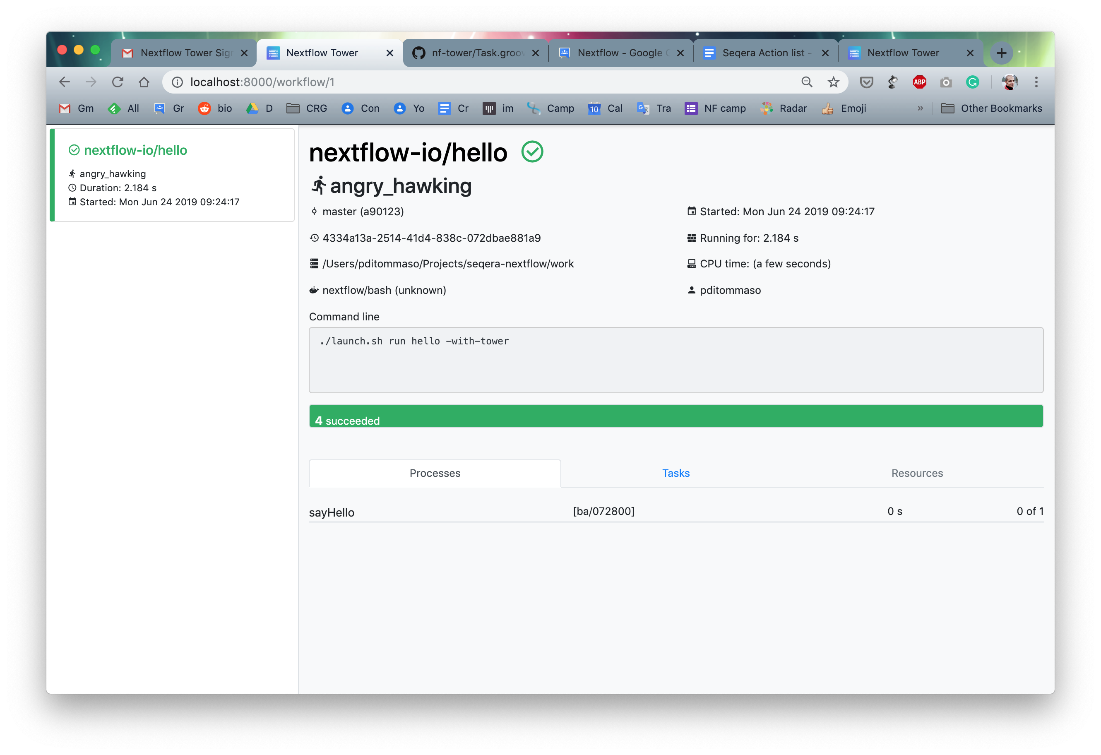Open the Grammarly extension
Screen dimensions: 1101x755
pyautogui.click(x=972, y=82)
